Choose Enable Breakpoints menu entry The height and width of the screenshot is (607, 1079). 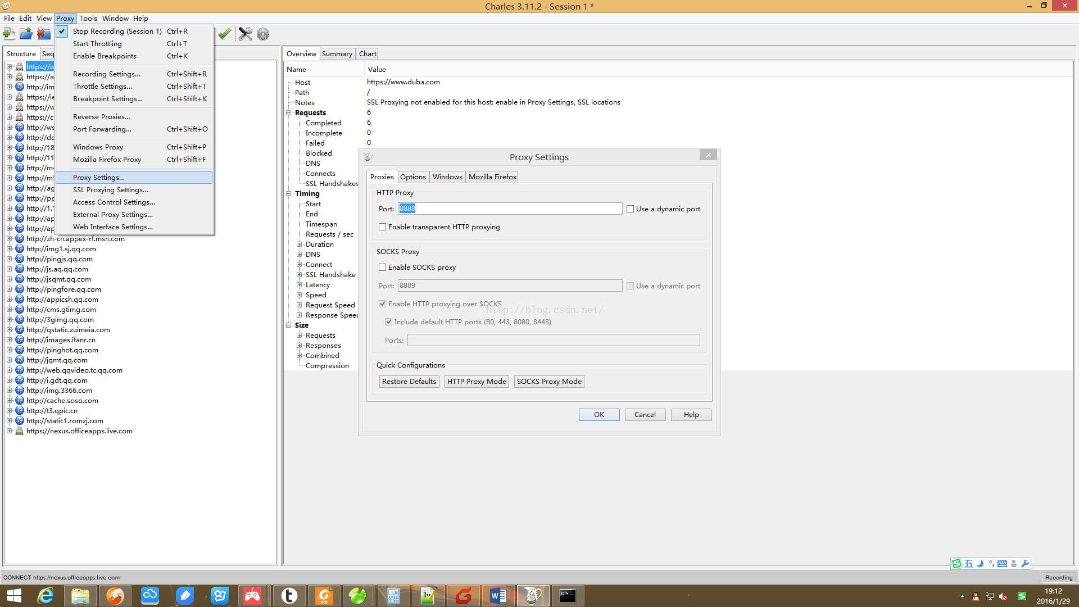click(x=134, y=56)
